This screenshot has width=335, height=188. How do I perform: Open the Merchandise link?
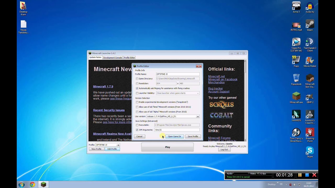(216, 83)
